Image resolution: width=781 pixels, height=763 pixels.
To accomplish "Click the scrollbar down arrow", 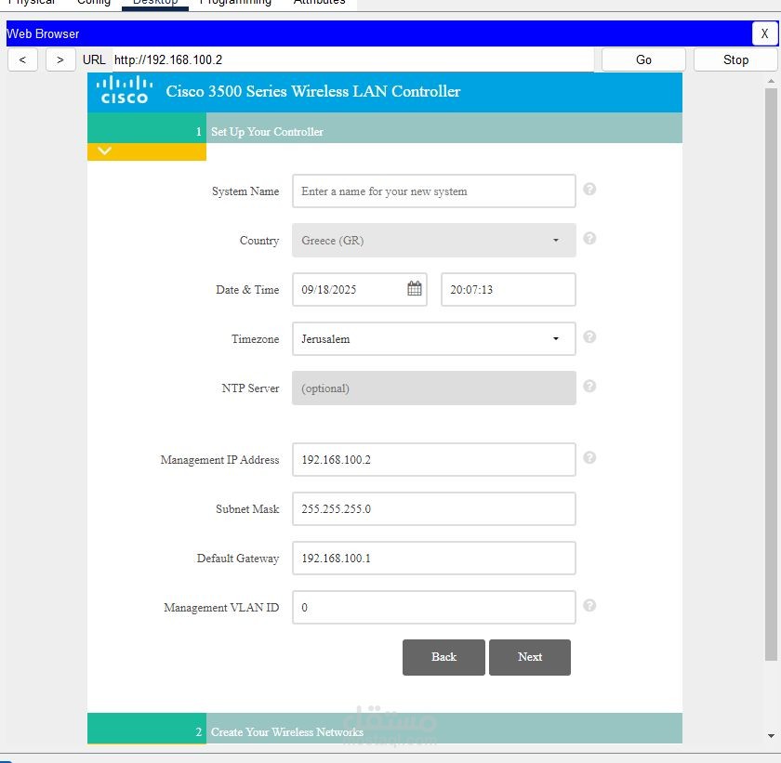I will tap(771, 736).
